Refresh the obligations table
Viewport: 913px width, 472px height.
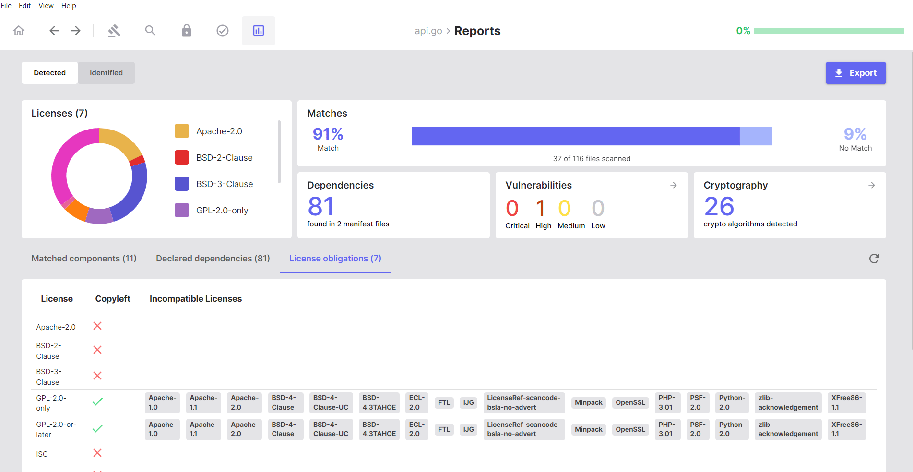[x=874, y=259]
